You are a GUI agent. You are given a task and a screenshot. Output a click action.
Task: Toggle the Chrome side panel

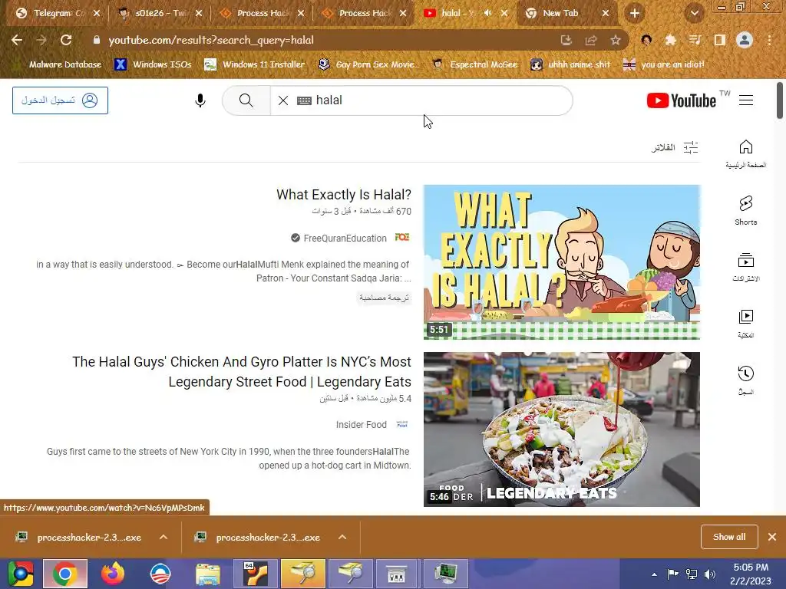tap(719, 40)
